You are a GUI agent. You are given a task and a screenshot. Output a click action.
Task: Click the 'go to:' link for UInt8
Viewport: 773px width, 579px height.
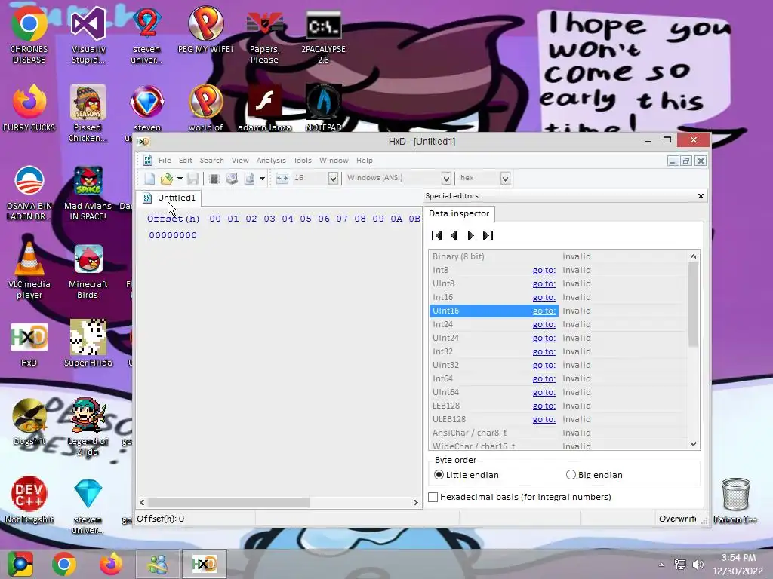coord(544,283)
